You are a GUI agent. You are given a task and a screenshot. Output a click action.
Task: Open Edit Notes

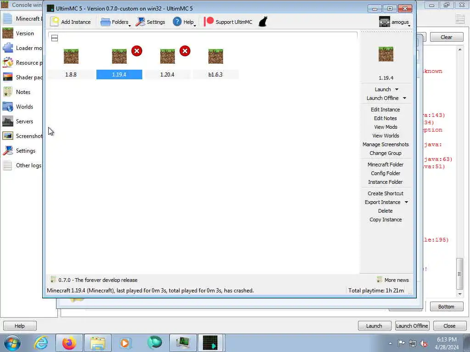click(386, 118)
